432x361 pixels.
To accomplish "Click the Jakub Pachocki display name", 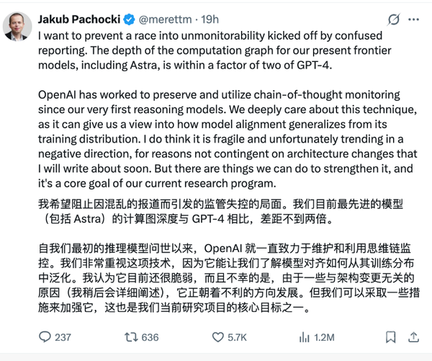I will point(79,19).
